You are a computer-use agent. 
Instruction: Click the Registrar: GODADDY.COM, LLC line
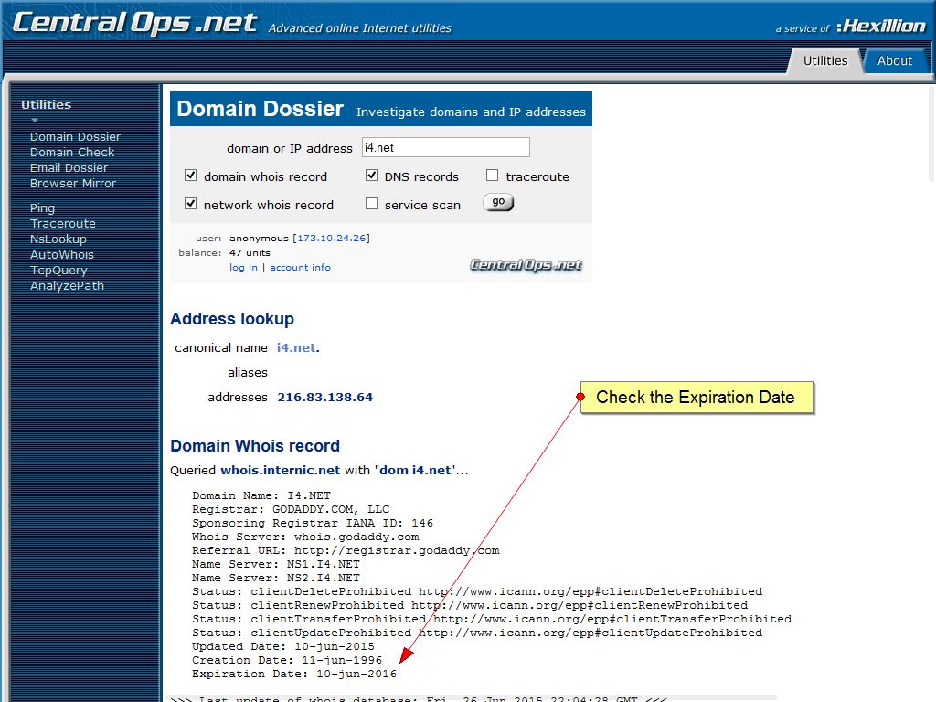291,509
